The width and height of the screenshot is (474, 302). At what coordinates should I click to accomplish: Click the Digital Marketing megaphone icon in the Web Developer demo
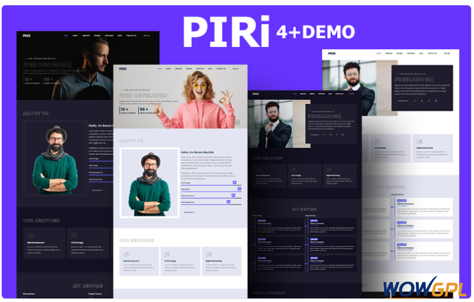click(x=208, y=255)
